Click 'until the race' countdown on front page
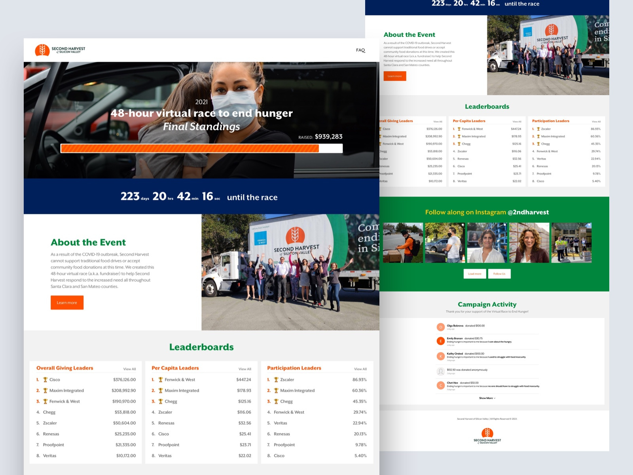Viewport: 633px width, 475px height. coord(252,197)
